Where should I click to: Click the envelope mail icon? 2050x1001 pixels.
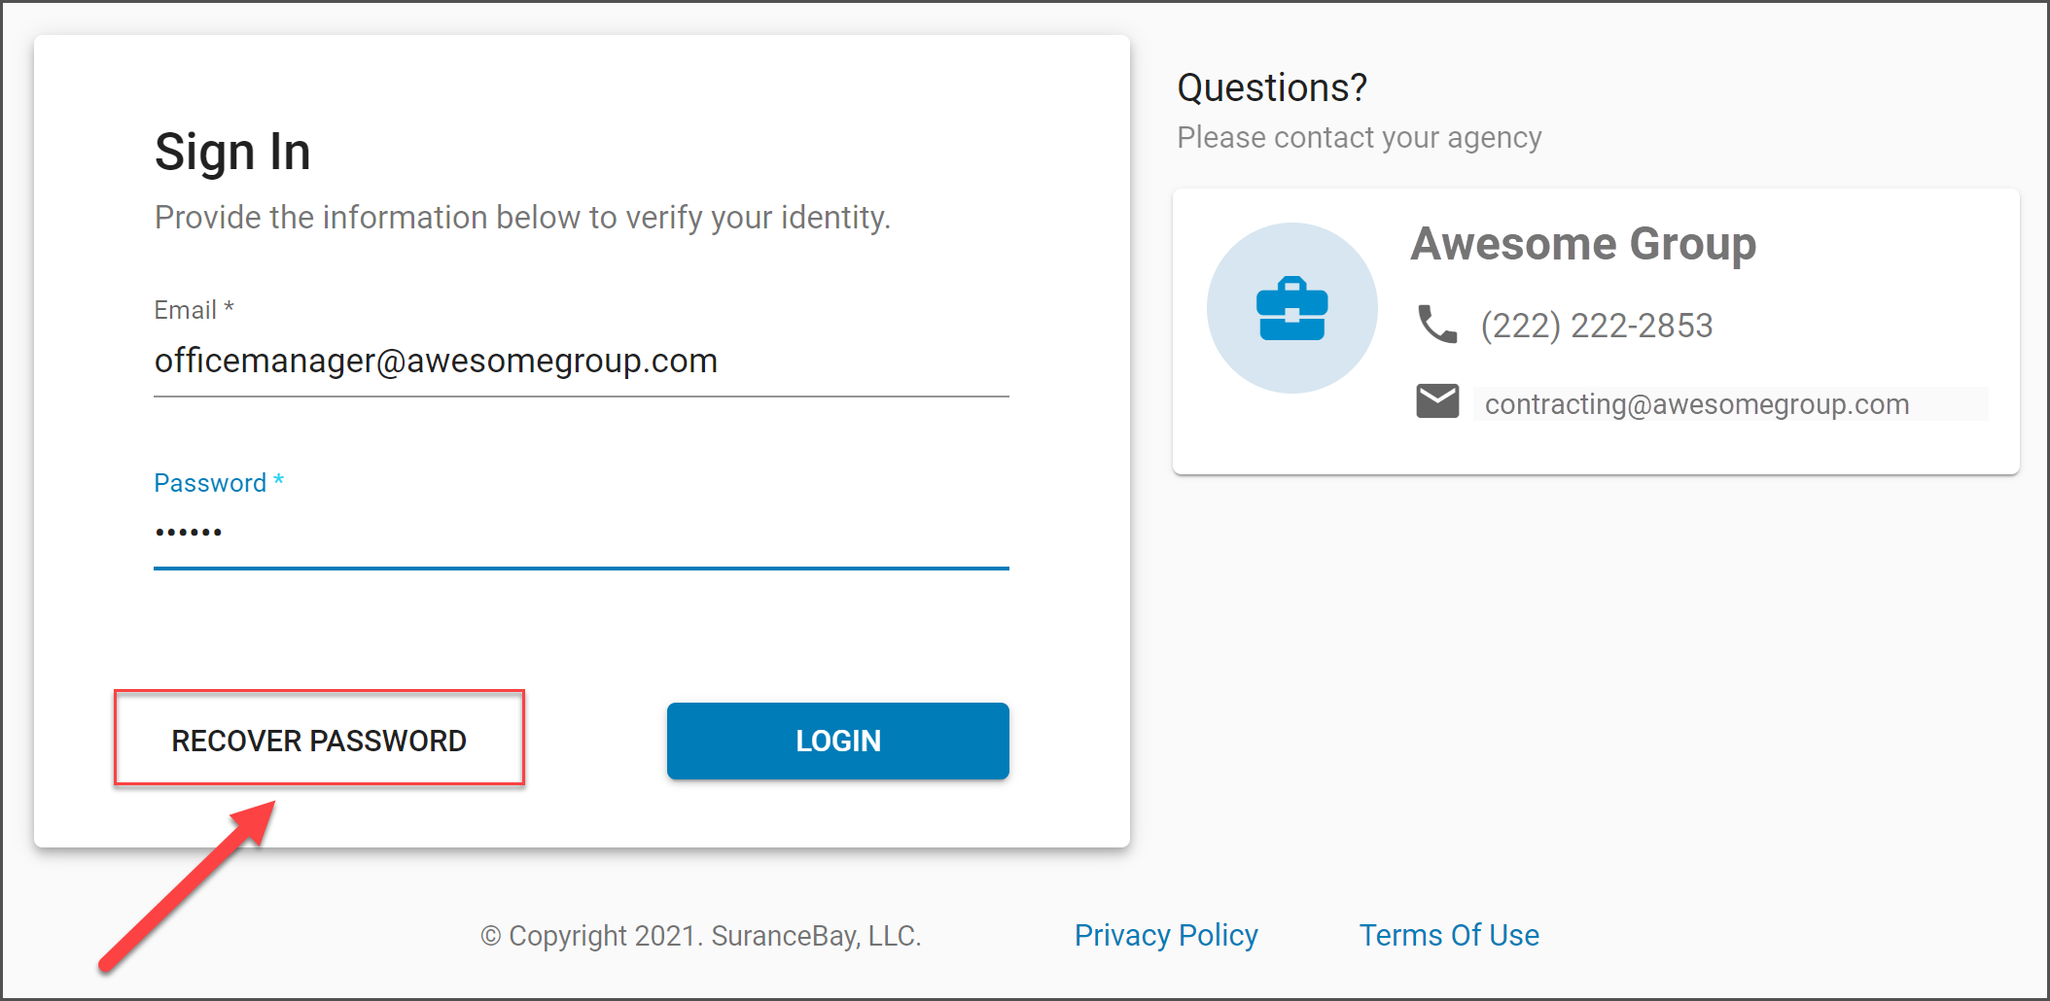coord(1437,400)
